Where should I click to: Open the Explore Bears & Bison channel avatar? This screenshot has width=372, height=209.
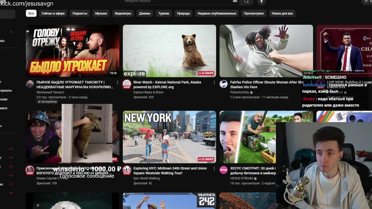tap(127, 84)
